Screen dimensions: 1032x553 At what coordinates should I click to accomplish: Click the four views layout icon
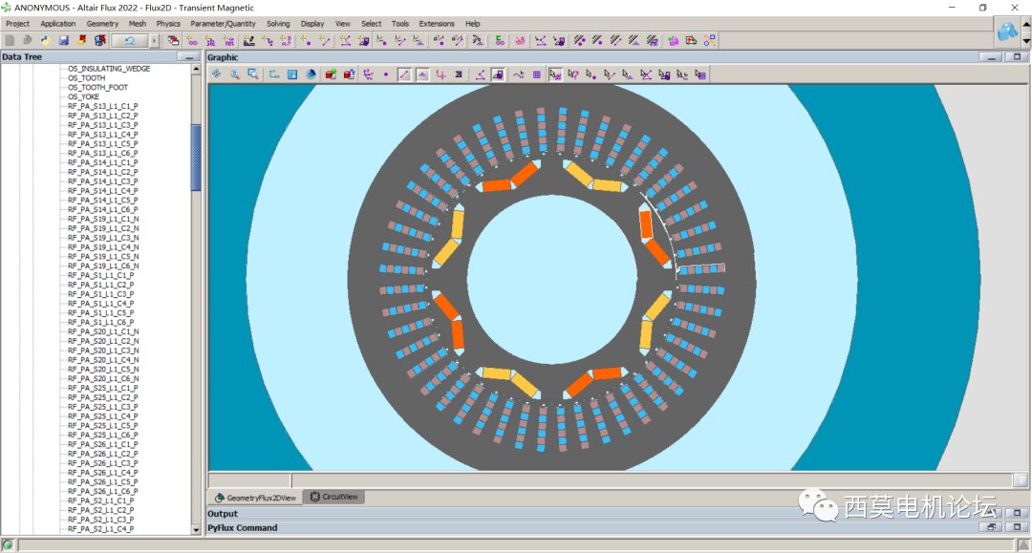pyautogui.click(x=292, y=74)
